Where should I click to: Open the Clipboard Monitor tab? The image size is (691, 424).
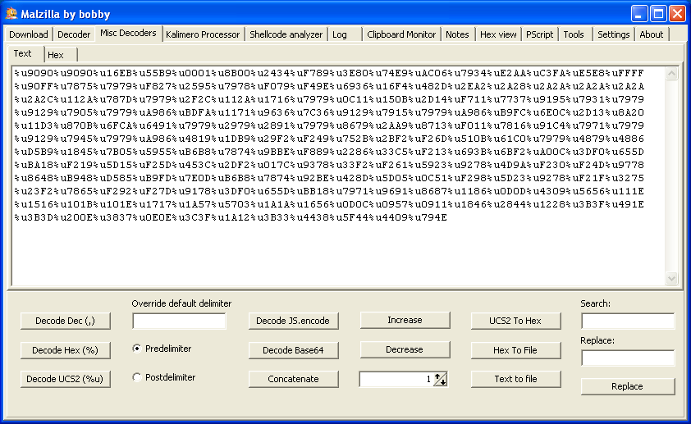pos(401,34)
